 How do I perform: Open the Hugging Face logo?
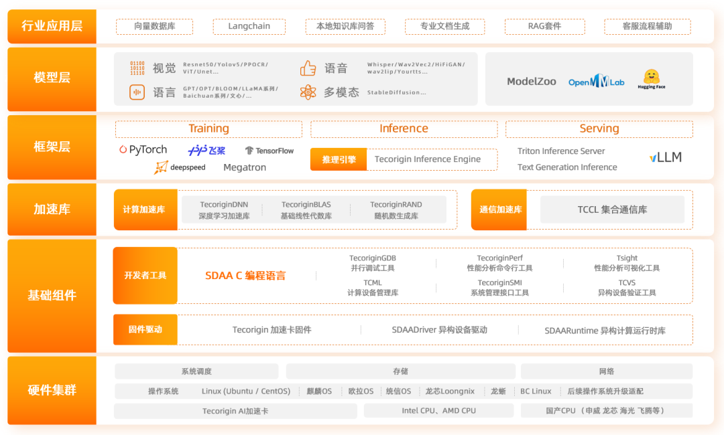pos(651,79)
